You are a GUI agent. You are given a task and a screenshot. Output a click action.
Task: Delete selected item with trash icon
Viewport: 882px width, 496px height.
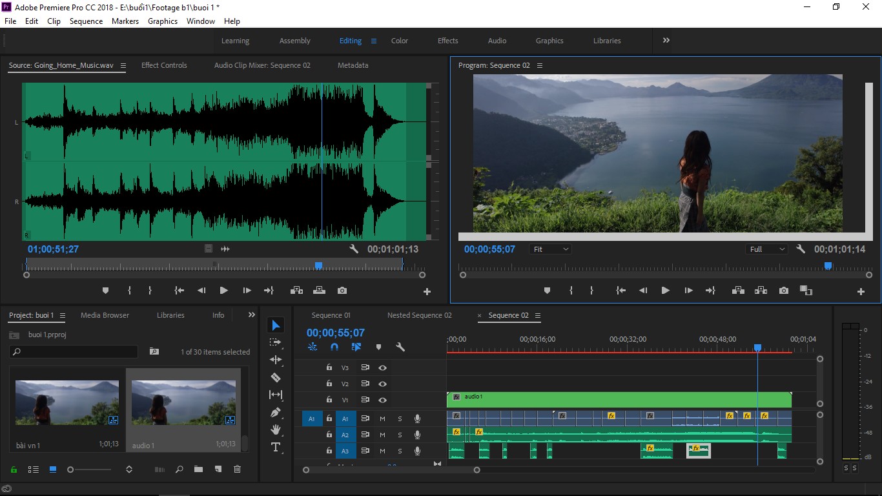[237, 470]
